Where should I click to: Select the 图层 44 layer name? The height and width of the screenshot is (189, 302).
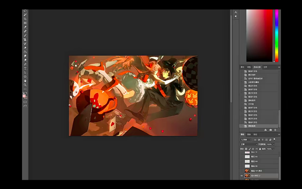coord(255,161)
